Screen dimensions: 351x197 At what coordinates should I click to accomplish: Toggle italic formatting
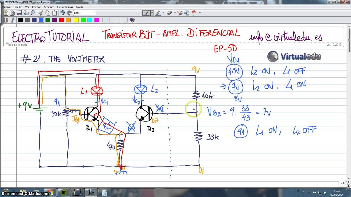tap(13, 20)
